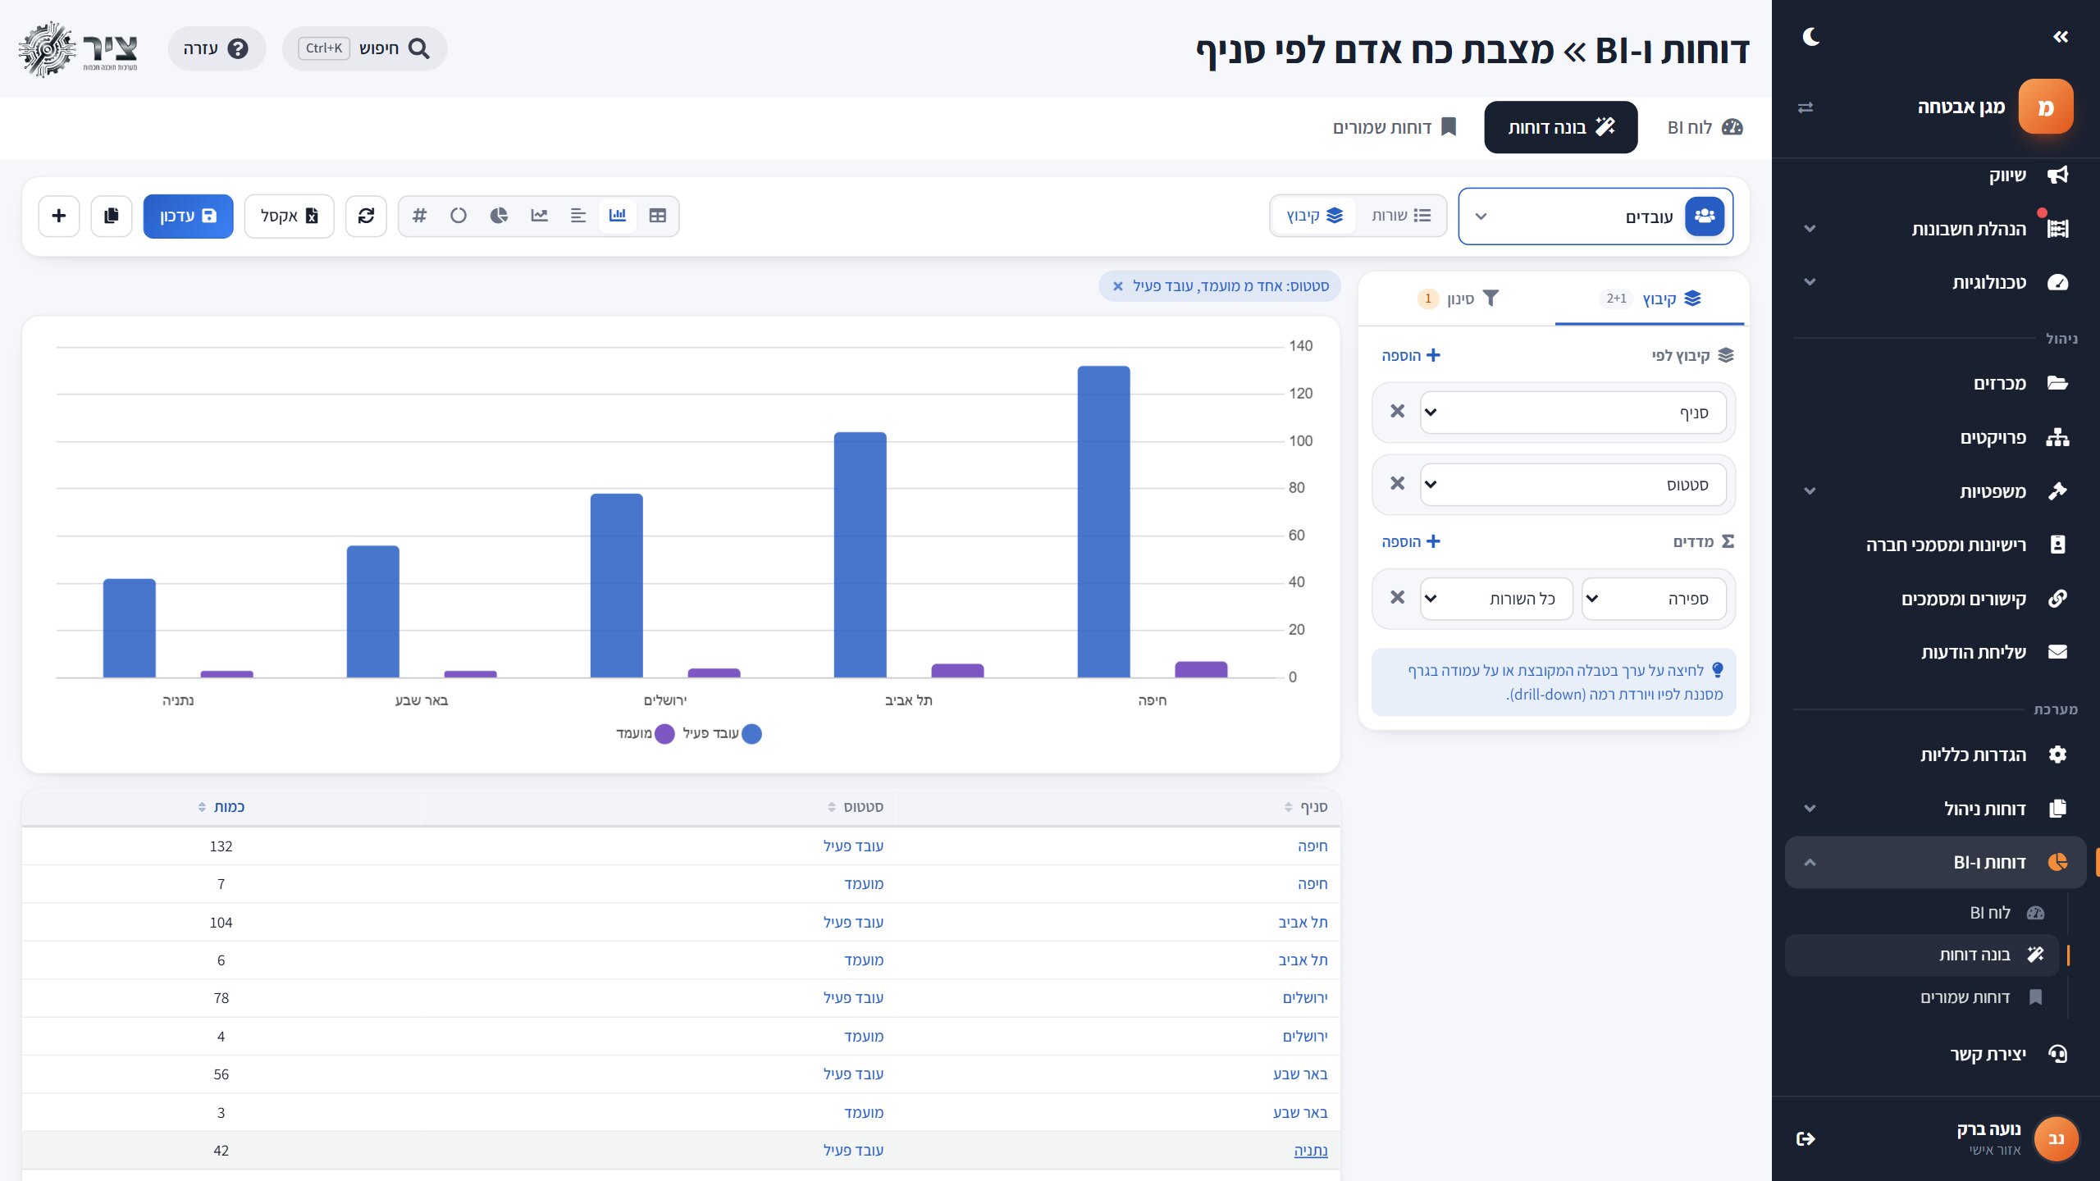Click the plus new report button
Viewport: 2100px width, 1181px height.
pos(59,216)
